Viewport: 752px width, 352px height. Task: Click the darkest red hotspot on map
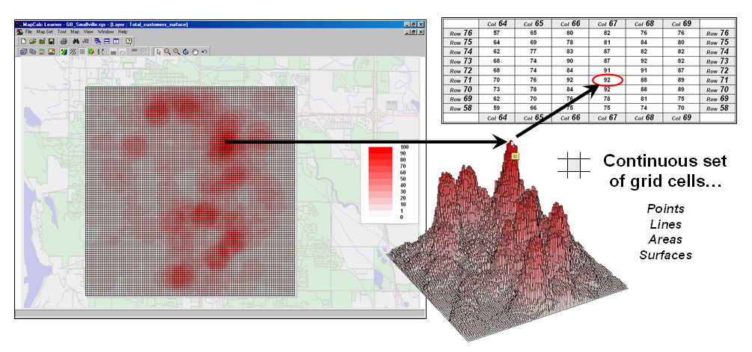coord(224,141)
